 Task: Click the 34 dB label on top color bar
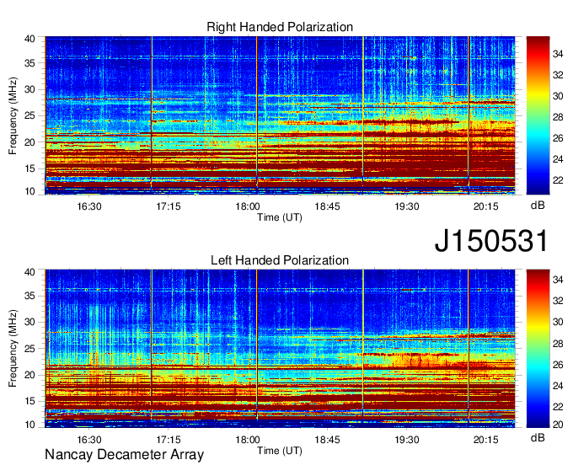[558, 54]
